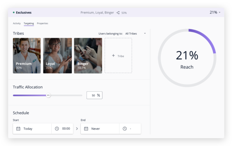Click the Traffic Allocation heading
The width and height of the screenshot is (234, 146).
[28, 87]
